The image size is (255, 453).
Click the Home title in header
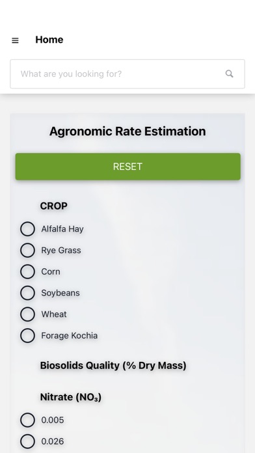click(x=49, y=40)
